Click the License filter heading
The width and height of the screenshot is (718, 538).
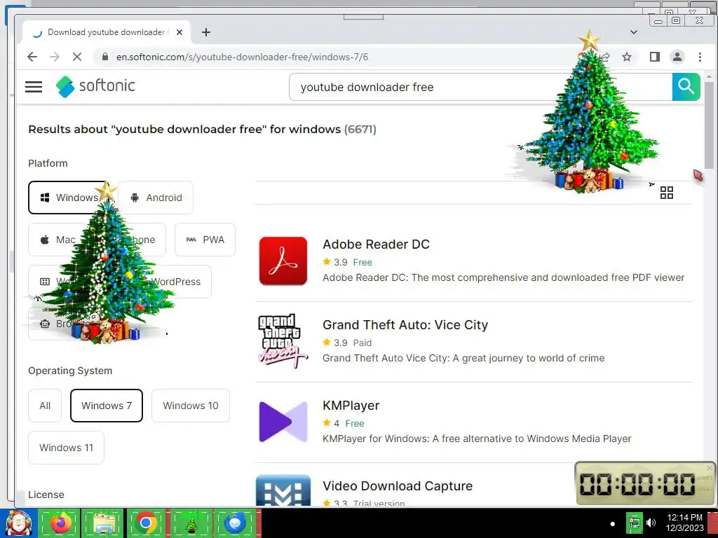pyautogui.click(x=46, y=495)
